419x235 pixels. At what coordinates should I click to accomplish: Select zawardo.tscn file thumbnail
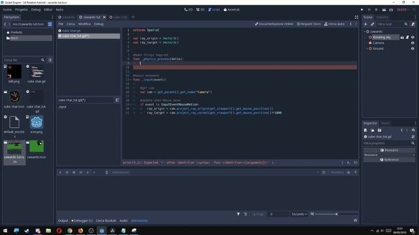pos(37,146)
